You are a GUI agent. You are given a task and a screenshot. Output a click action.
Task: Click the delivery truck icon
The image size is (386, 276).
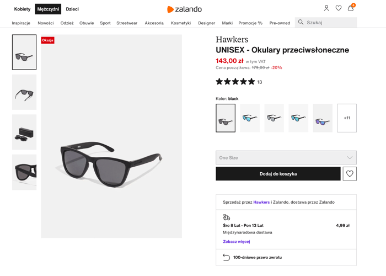[227, 217]
